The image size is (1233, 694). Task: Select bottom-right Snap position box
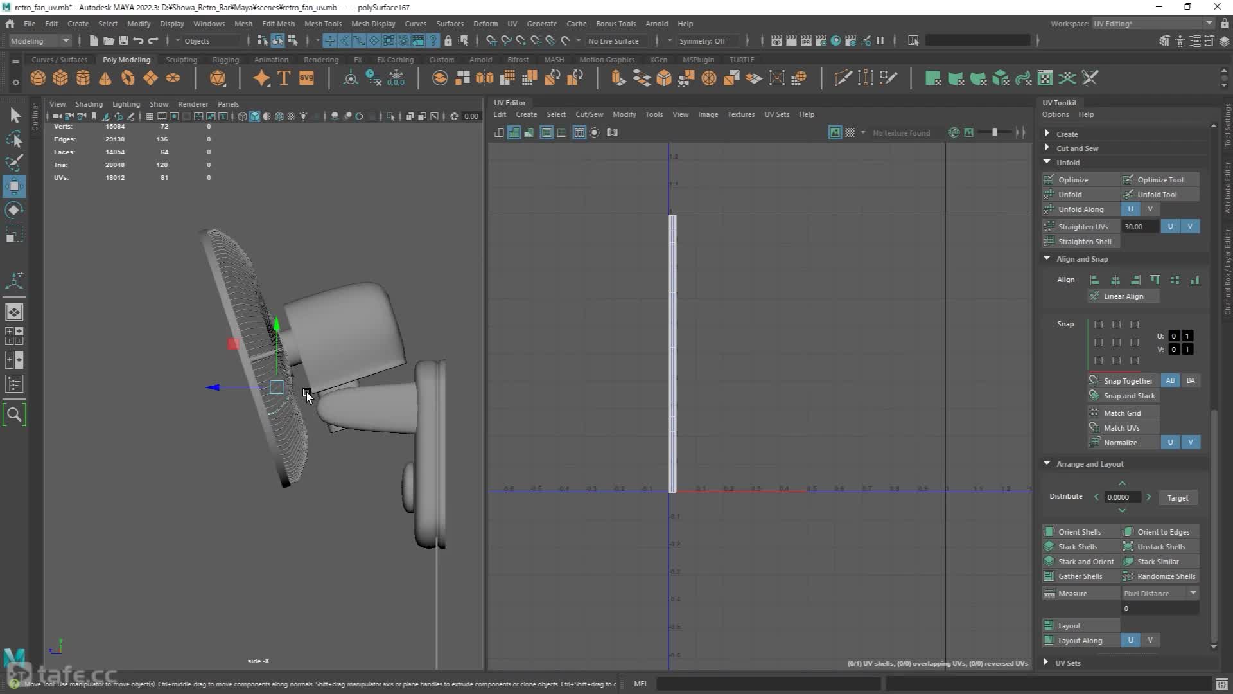pyautogui.click(x=1135, y=361)
